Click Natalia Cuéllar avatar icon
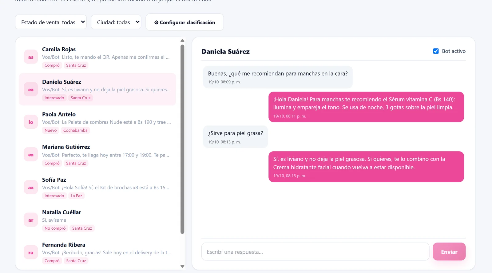Viewport: 492px width, 273px height. 31,220
